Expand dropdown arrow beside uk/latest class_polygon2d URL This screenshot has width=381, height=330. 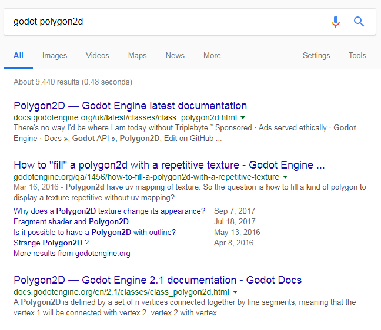coord(243,117)
